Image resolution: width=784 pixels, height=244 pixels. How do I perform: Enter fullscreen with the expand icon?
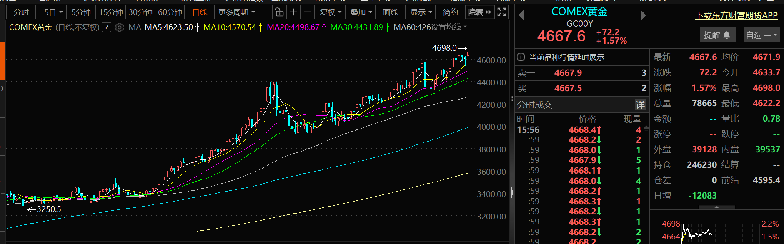502,12
